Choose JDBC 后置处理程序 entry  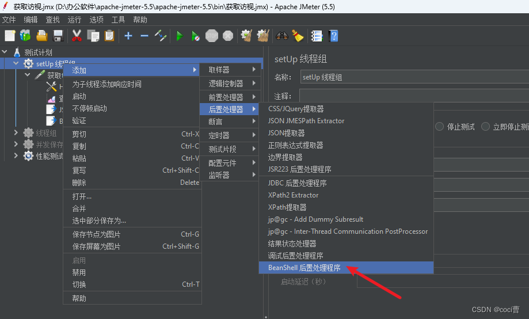coord(346,183)
